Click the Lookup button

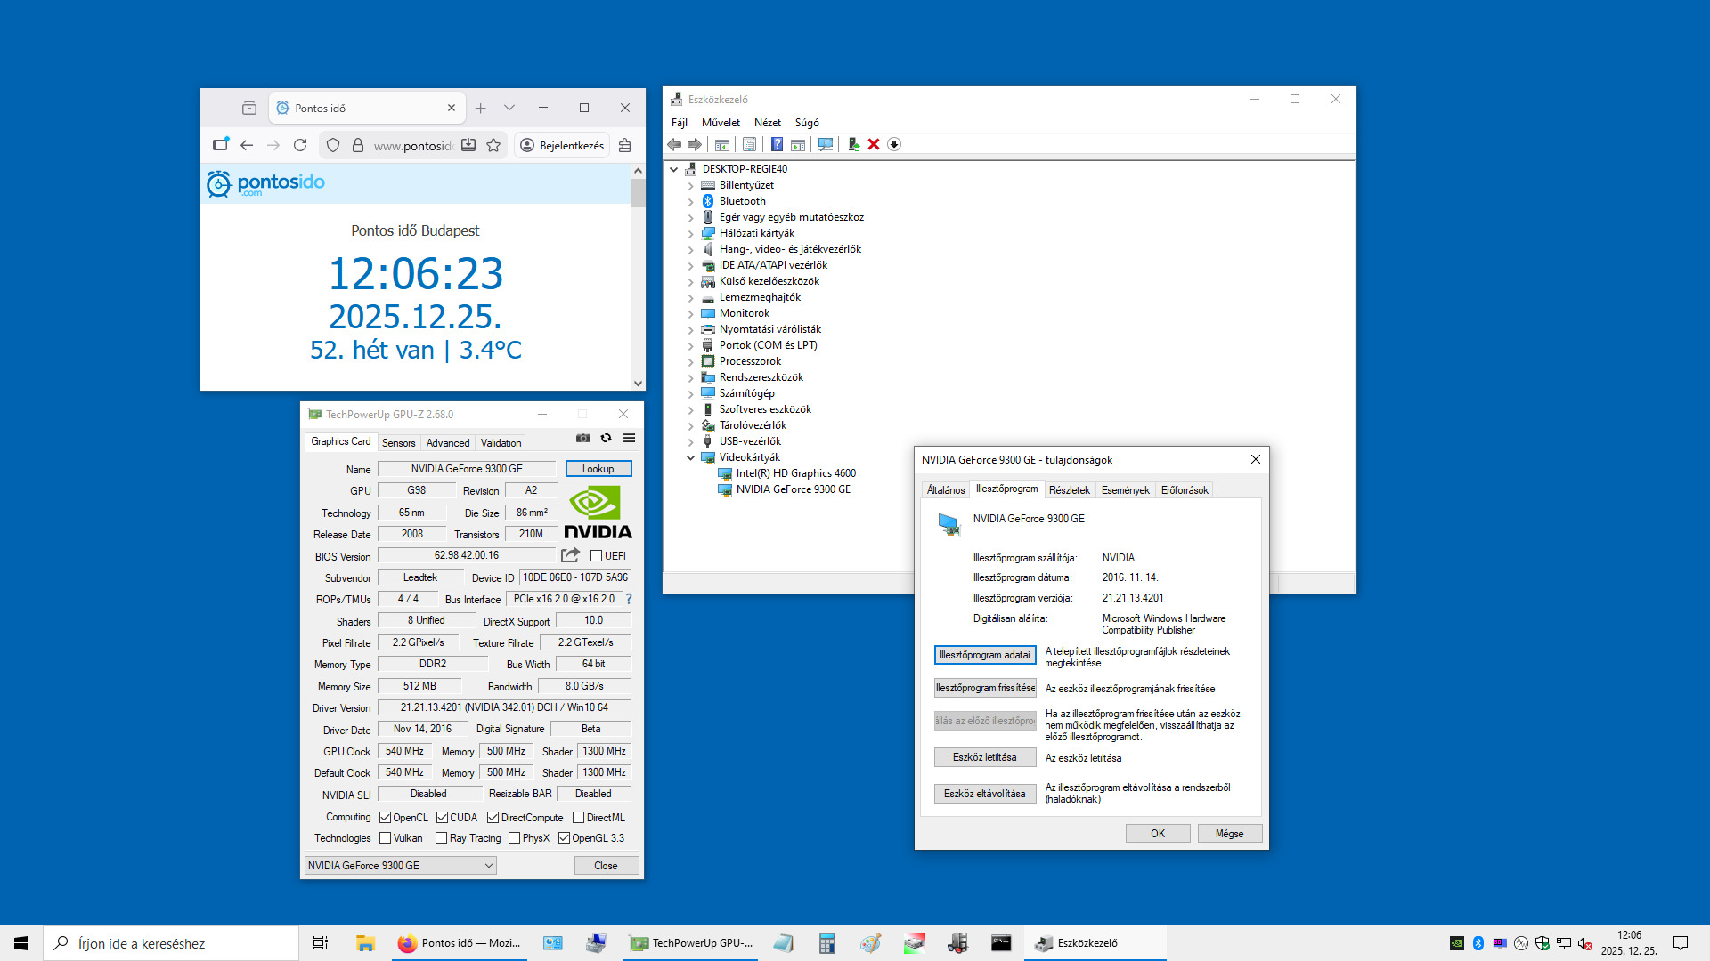click(x=598, y=469)
